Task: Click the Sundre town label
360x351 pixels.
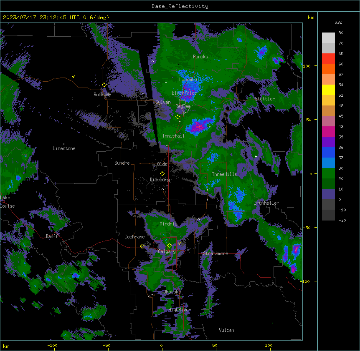Action: point(122,163)
